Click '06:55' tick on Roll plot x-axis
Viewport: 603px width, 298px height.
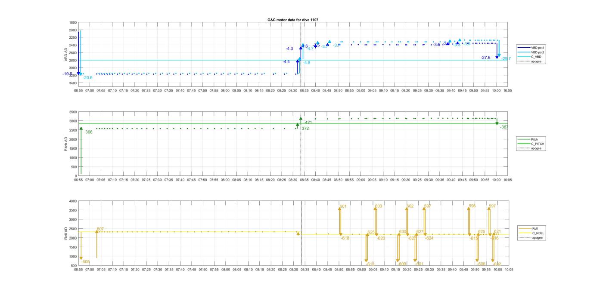pyautogui.click(x=78, y=270)
